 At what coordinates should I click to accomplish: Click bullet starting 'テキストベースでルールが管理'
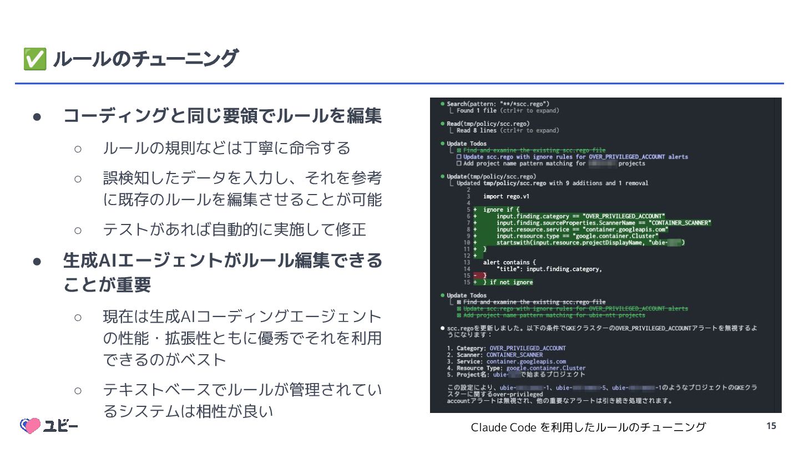pyautogui.click(x=242, y=401)
